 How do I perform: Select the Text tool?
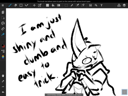click(101, 5)
